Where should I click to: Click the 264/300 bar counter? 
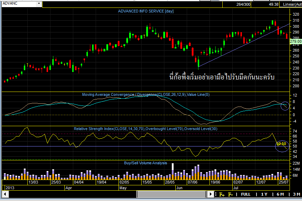coord(243,4)
